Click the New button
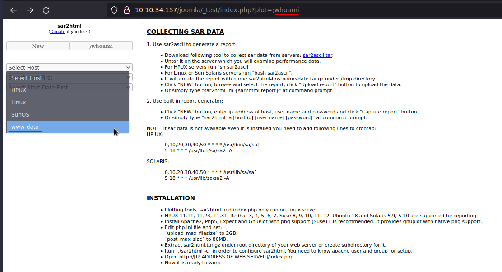502x272 pixels. (37, 46)
